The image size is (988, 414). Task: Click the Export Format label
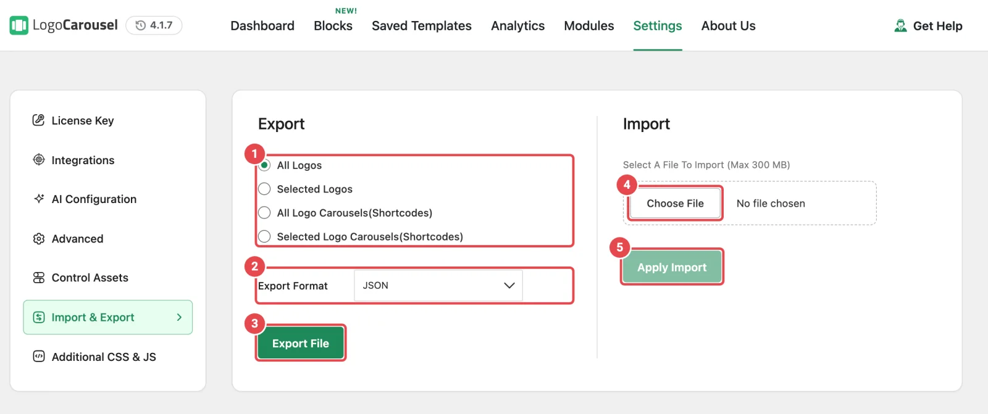click(x=293, y=286)
